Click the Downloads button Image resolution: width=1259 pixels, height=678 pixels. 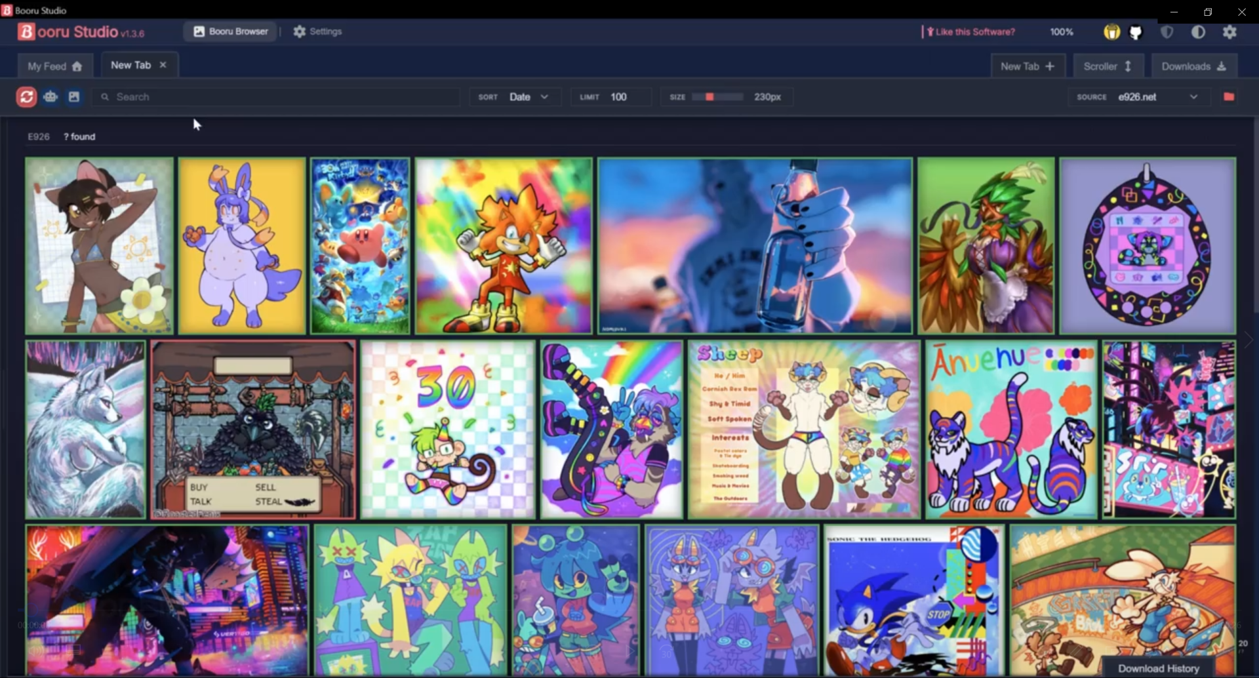coord(1193,66)
